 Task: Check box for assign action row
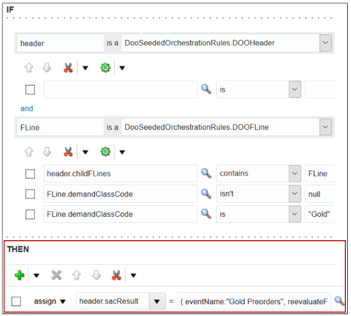click(x=16, y=301)
